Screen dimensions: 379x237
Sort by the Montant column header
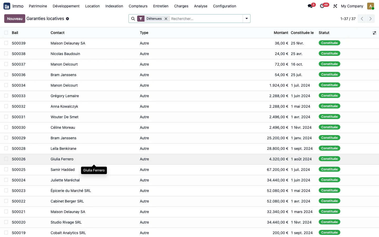click(x=281, y=33)
